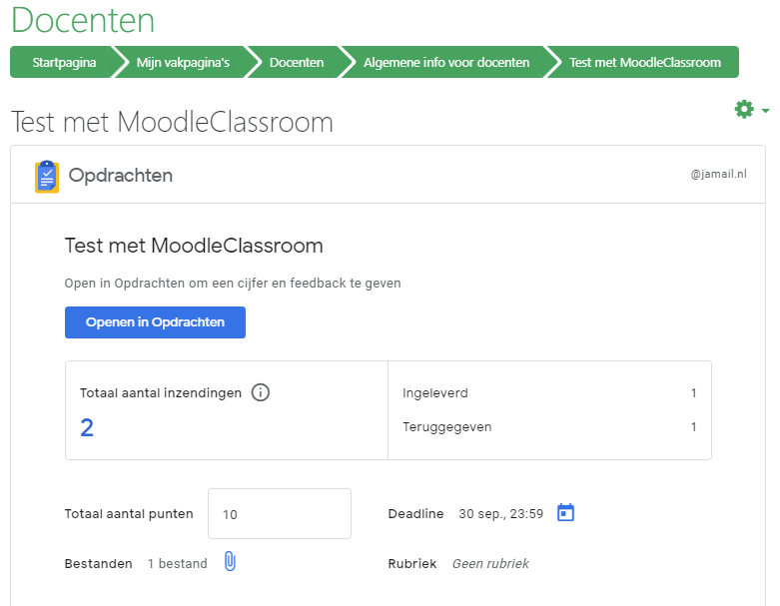The height and width of the screenshot is (606, 780).
Task: Click the deadline date 30 sep., 23:59
Action: [501, 513]
